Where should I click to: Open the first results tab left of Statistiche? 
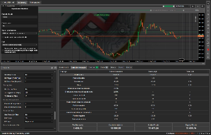(64, 67)
